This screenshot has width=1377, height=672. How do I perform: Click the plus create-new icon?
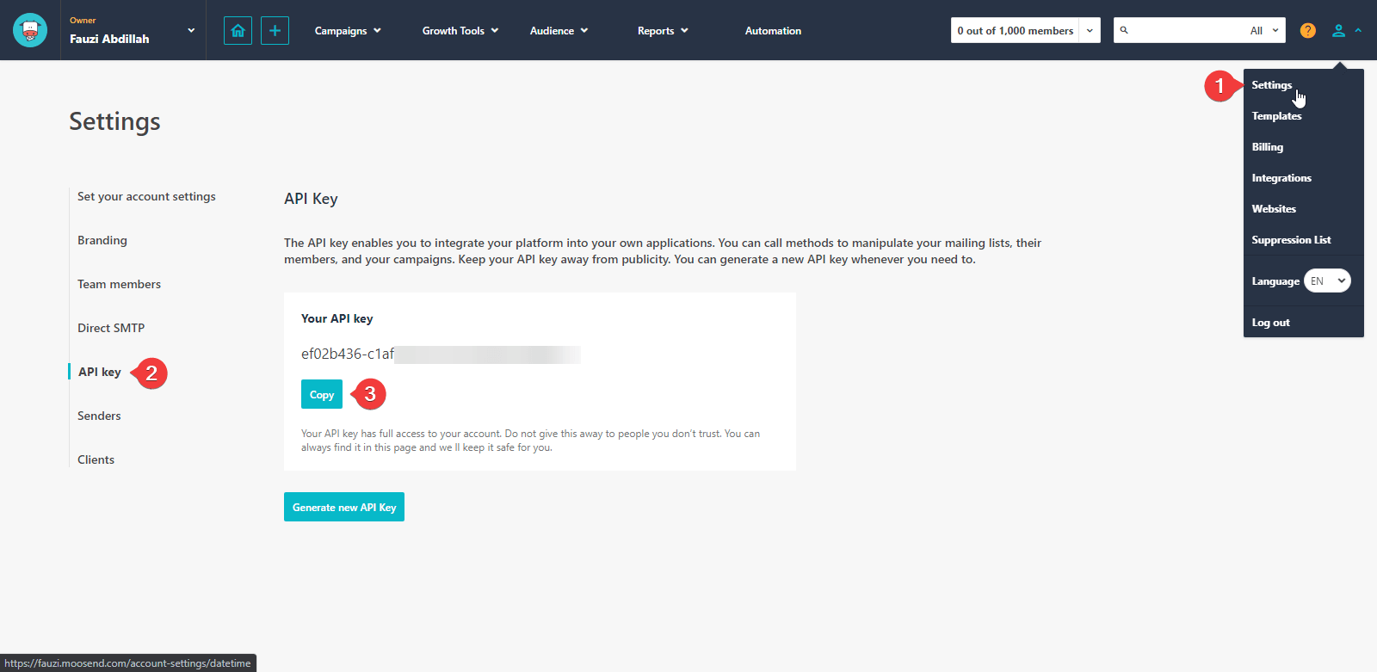(x=275, y=30)
